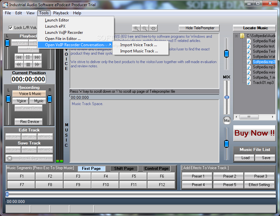Click the Music Track Space area

(x=144, y=131)
